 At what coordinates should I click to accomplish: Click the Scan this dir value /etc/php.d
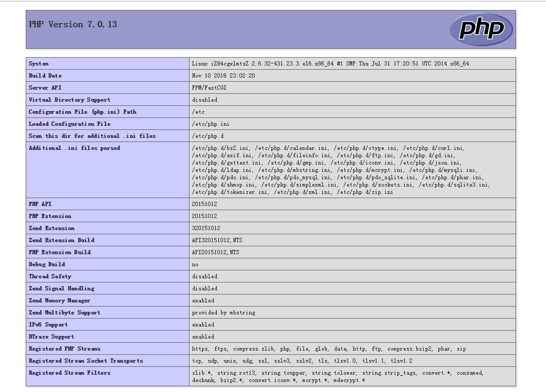tap(209, 136)
